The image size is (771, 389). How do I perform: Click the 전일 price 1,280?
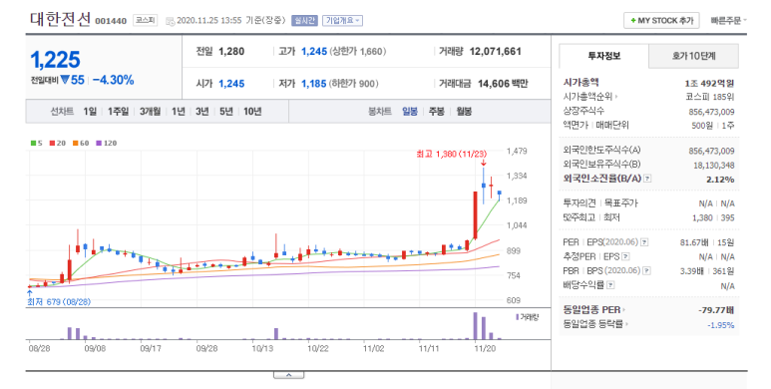pyautogui.click(x=231, y=51)
